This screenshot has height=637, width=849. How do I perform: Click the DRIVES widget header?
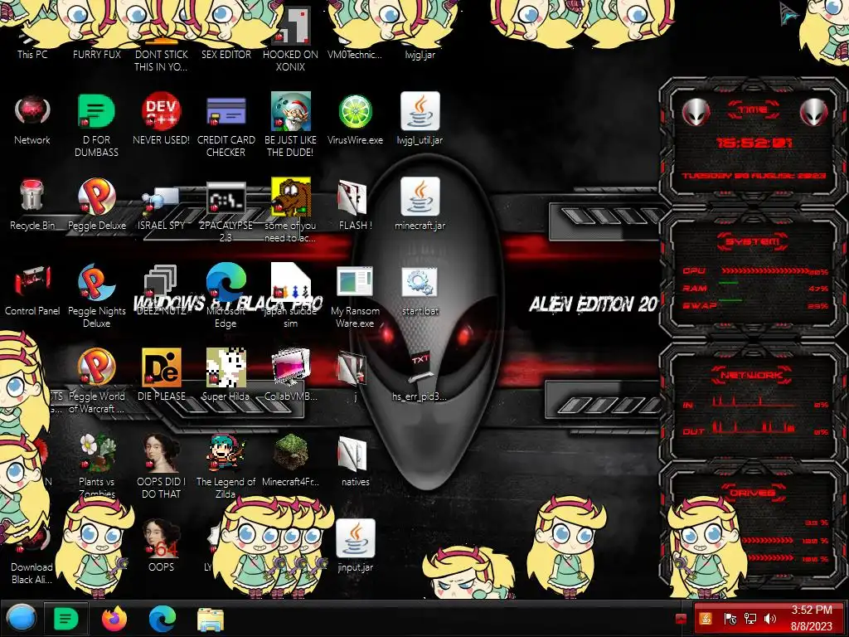point(753,493)
